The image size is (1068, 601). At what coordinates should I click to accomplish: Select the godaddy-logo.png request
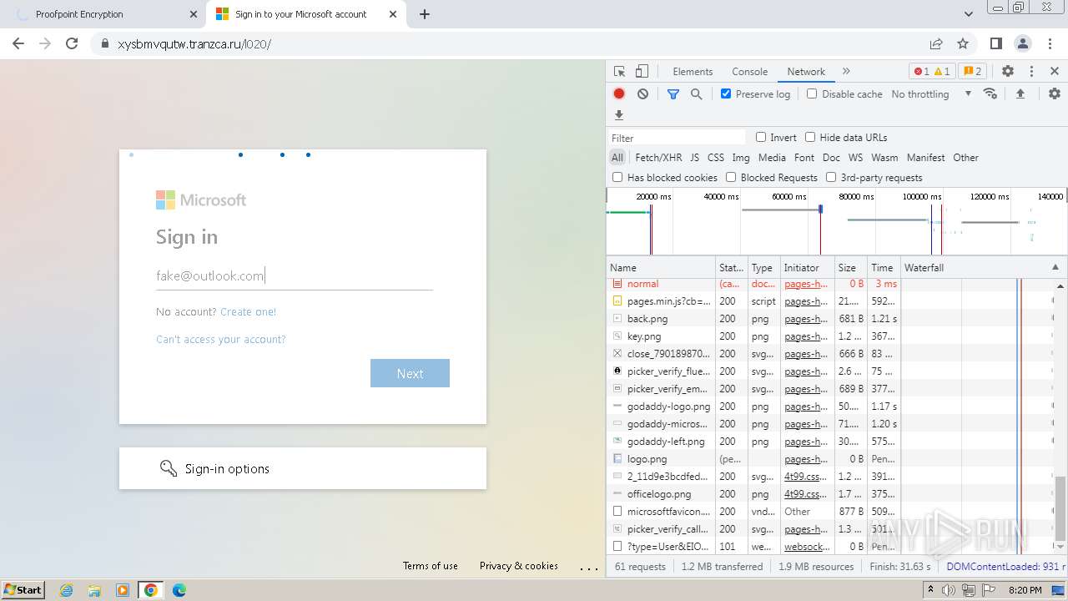[668, 407]
